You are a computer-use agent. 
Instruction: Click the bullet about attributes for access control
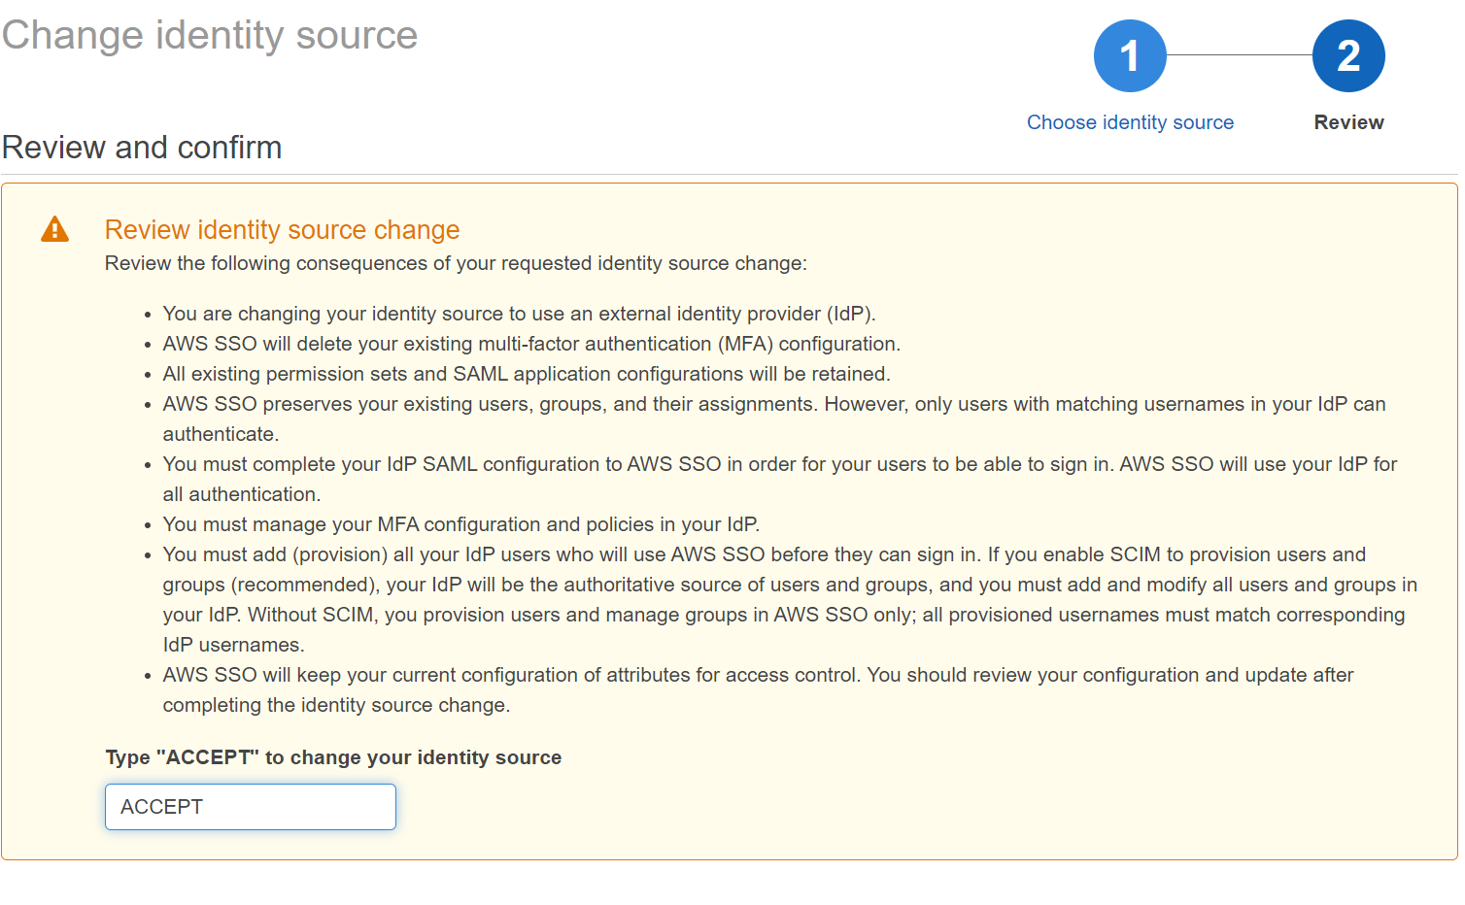758,689
